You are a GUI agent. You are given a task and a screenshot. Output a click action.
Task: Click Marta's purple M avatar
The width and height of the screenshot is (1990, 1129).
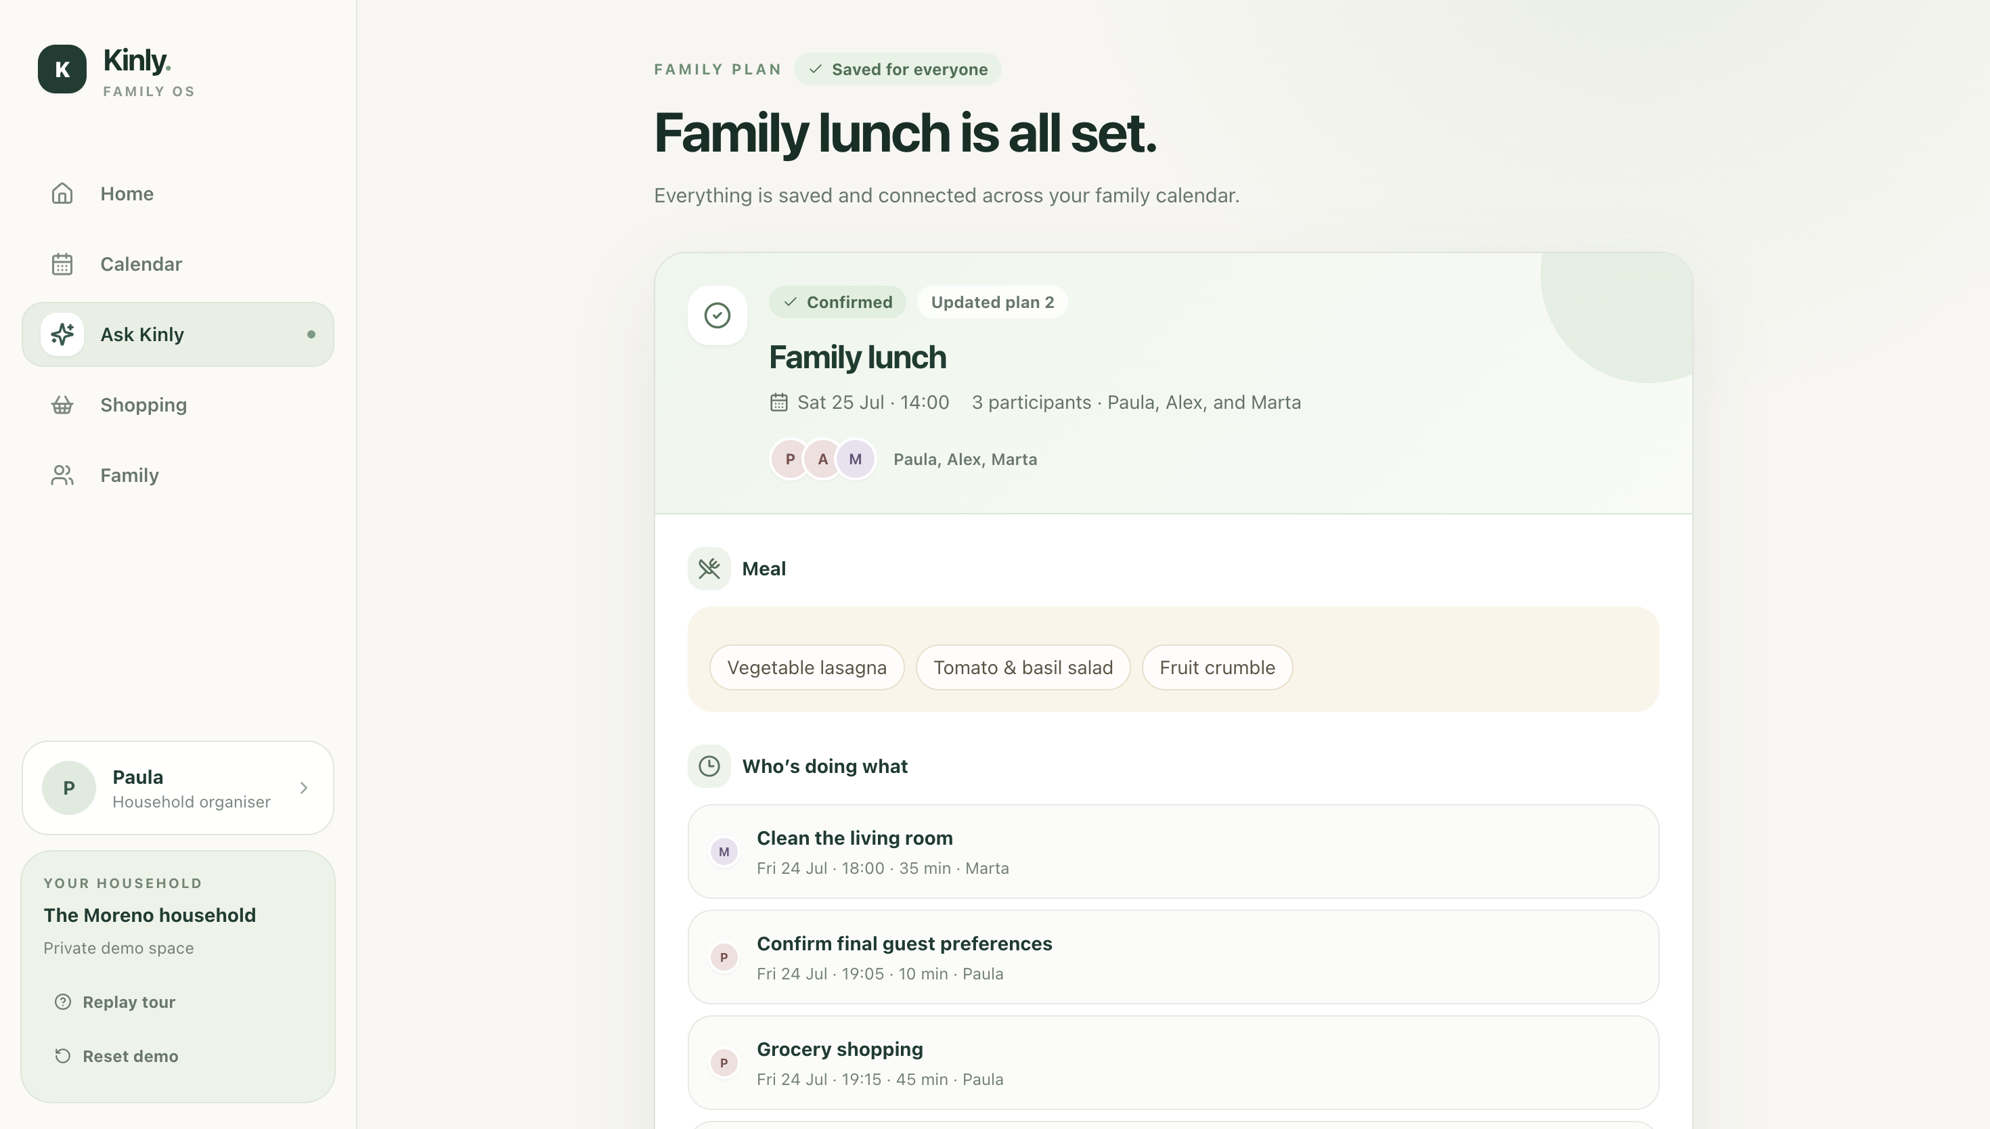[x=855, y=459]
